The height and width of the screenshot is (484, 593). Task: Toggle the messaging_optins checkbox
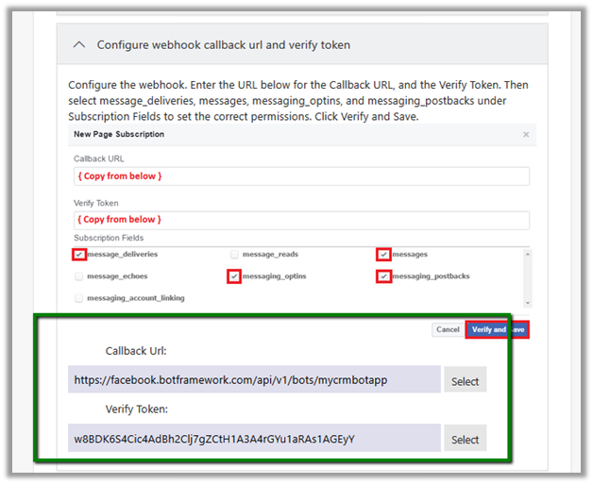(234, 276)
